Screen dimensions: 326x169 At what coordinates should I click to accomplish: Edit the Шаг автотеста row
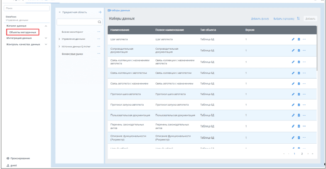pyautogui.click(x=293, y=39)
